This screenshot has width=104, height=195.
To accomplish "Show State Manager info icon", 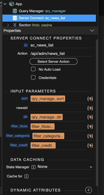I will (33, 167).
